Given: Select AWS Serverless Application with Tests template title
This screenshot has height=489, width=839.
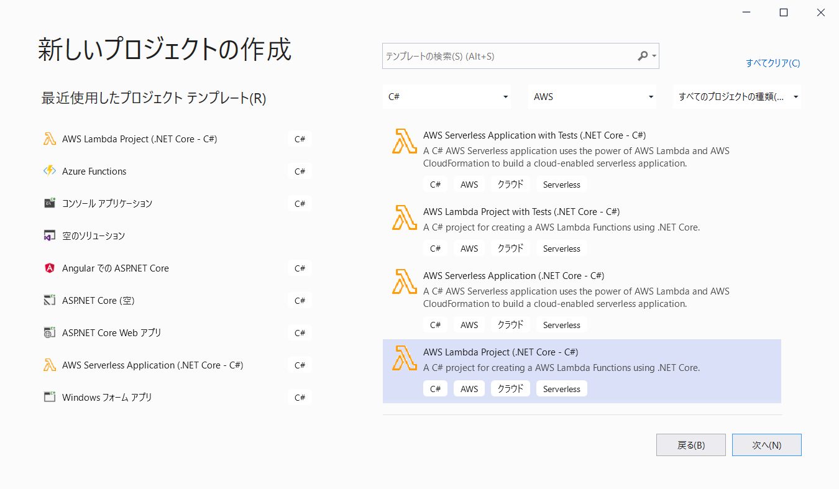Looking at the screenshot, I should (x=534, y=135).
